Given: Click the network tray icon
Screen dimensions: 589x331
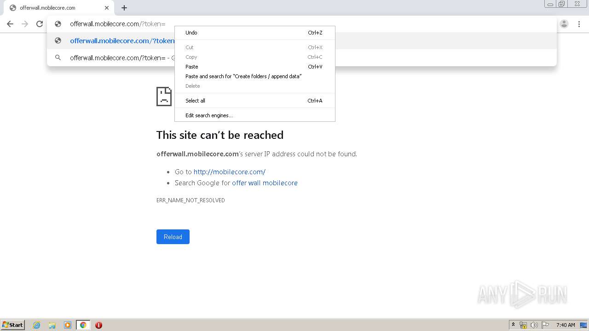Looking at the screenshot, I should 523,325.
